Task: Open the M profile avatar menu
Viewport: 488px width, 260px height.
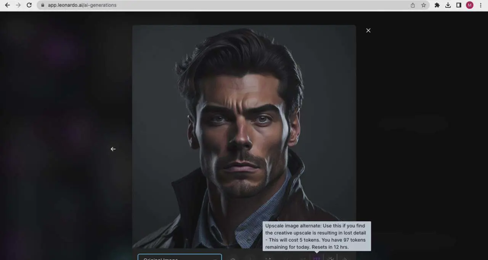Action: (470, 5)
